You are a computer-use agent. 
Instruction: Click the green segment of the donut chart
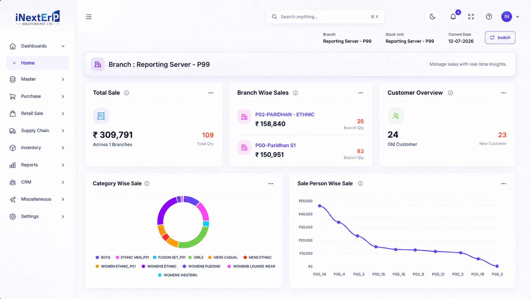point(196,240)
